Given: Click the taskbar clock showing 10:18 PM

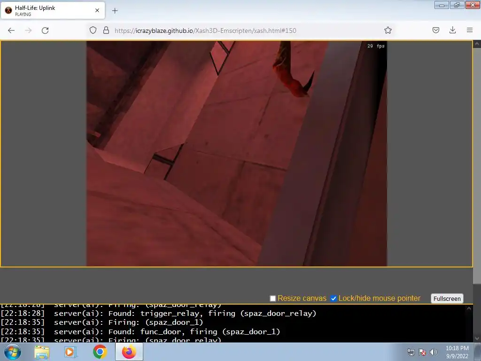Looking at the screenshot, I should coord(457,352).
